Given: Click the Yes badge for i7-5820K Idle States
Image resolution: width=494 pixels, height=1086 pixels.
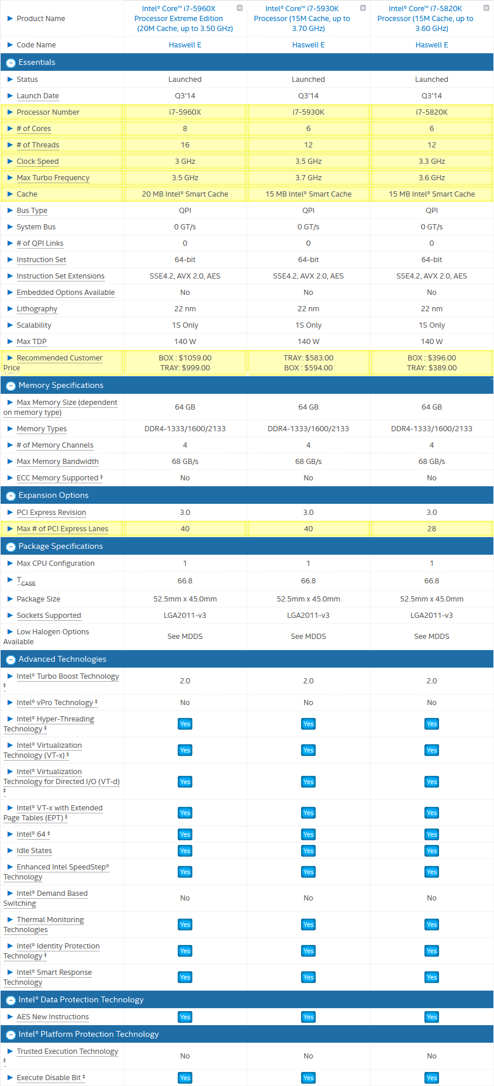Looking at the screenshot, I should (431, 851).
